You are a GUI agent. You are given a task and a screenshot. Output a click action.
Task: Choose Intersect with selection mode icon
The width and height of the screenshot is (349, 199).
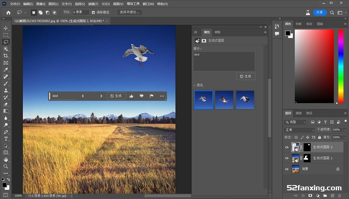54,12
